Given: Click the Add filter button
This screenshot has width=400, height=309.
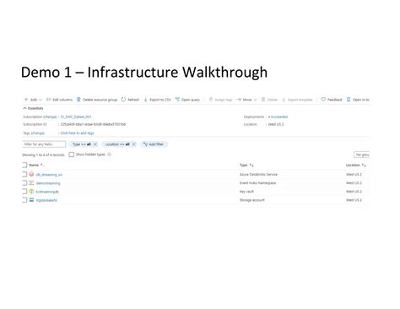Looking at the screenshot, I should click(x=154, y=144).
